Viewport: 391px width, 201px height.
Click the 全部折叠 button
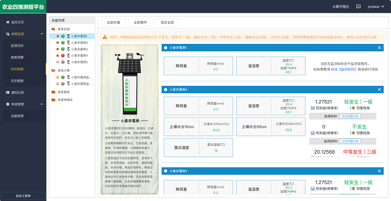(113, 22)
